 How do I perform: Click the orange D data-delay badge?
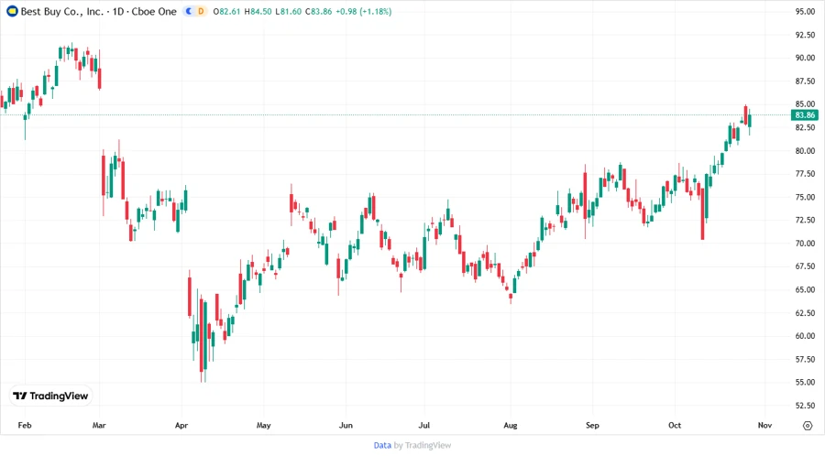(201, 11)
